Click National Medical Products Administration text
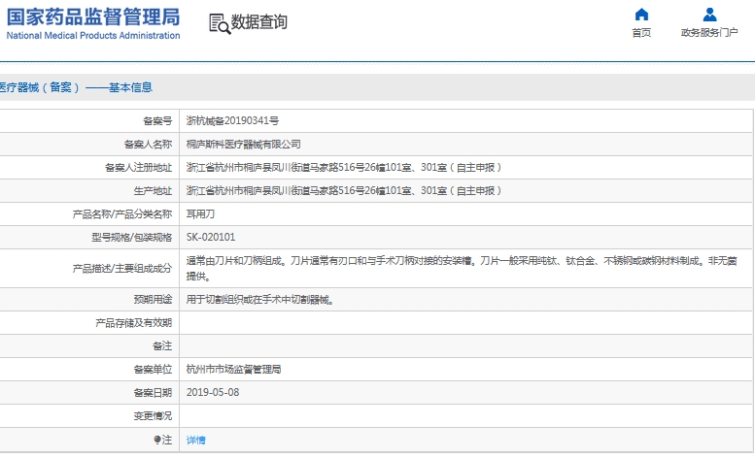 pos(93,36)
